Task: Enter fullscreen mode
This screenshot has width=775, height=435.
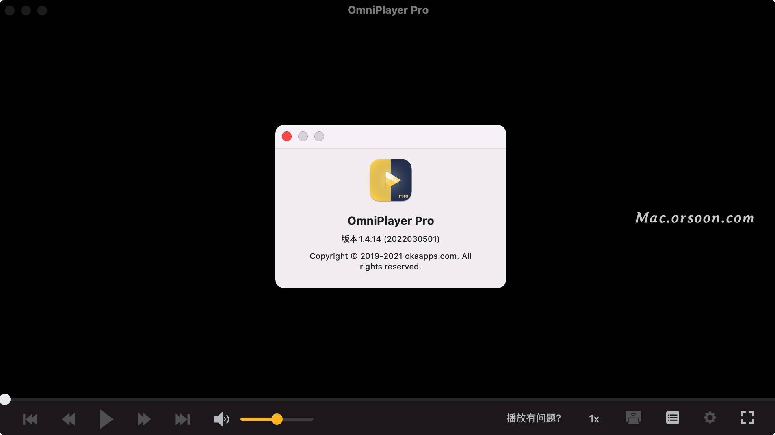Action: click(x=747, y=418)
